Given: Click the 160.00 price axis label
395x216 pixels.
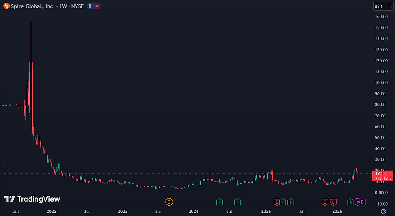Looking at the screenshot, I should [x=381, y=16].
